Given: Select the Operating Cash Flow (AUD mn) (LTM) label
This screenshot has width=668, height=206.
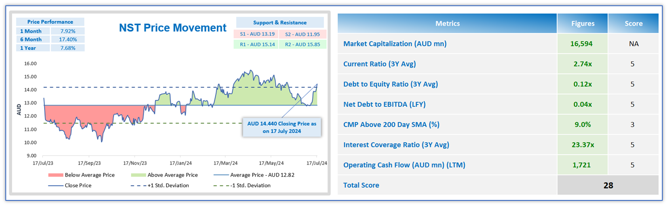Looking at the screenshot, I should tap(404, 165).
